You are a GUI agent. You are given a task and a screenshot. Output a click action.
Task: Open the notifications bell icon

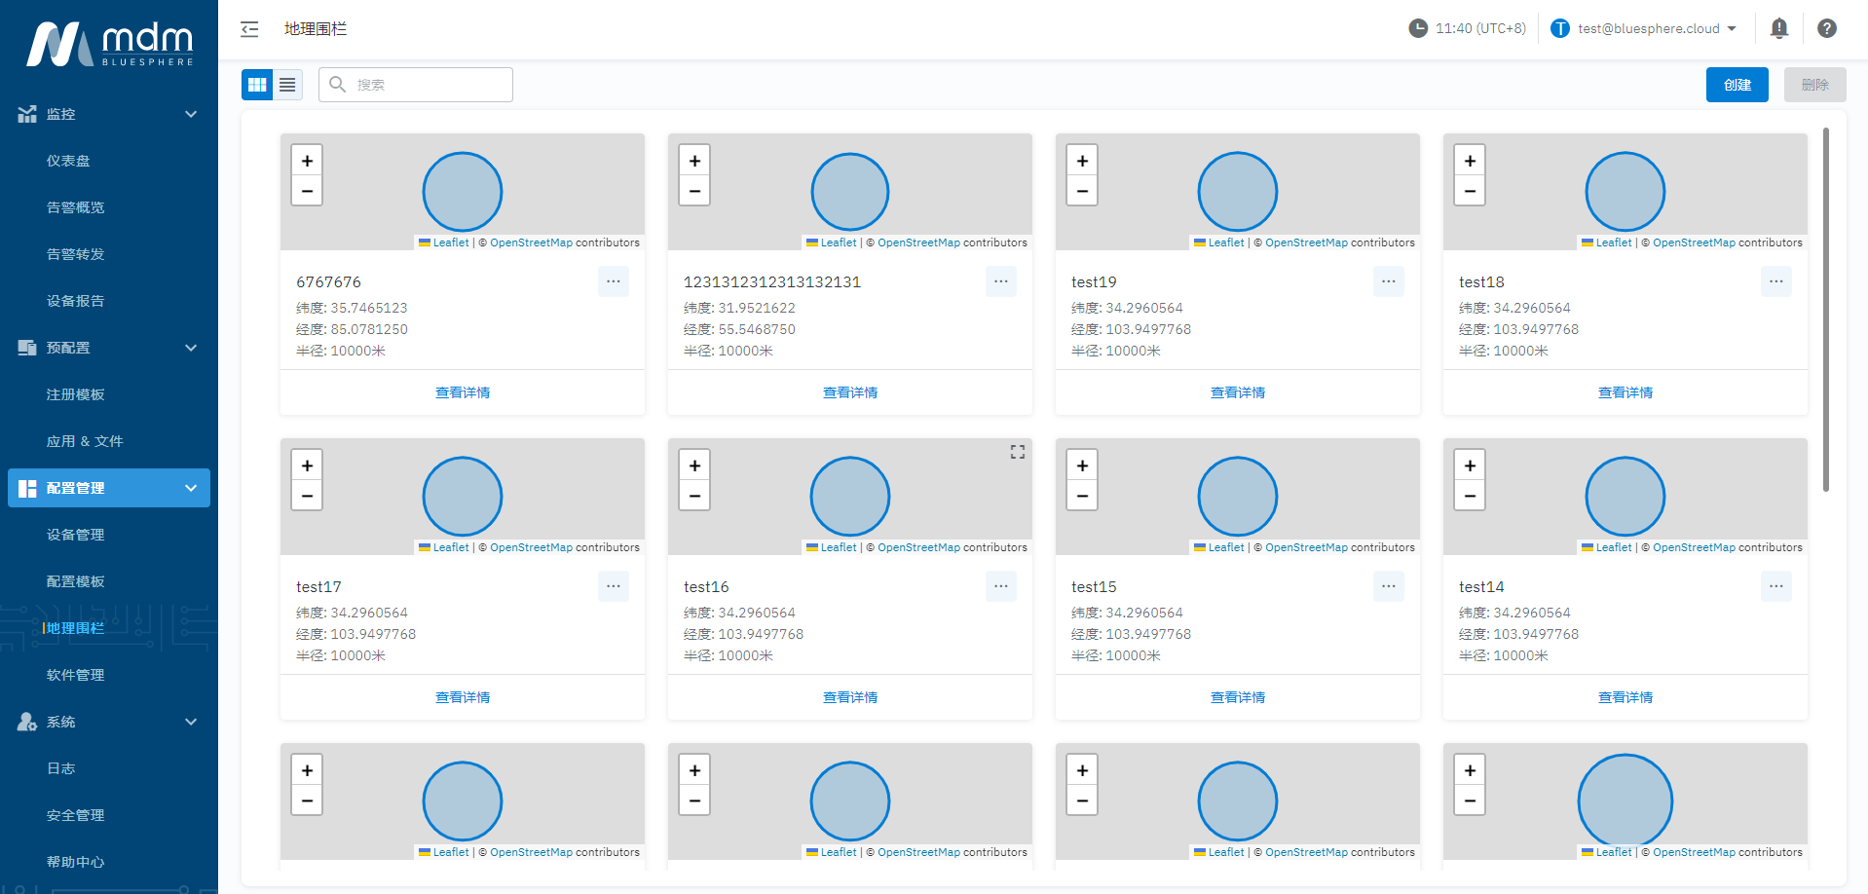click(x=1778, y=28)
